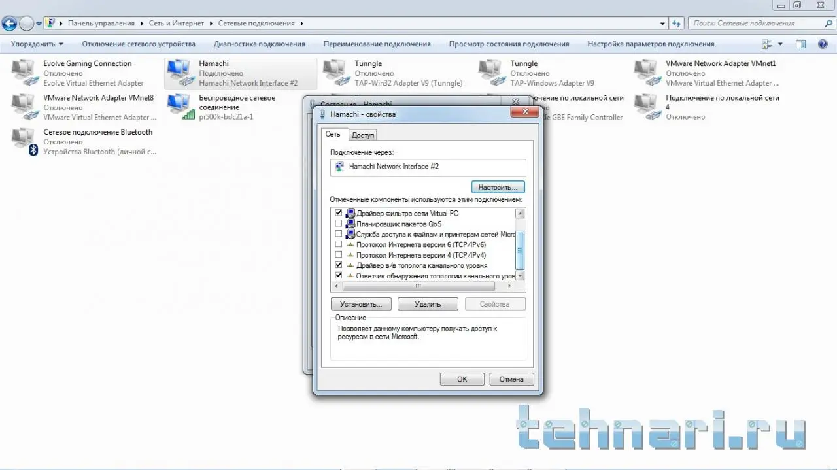837x470 pixels.
Task: Select the Tunngle TAP-Win32 Adapter V9 icon
Action: (336, 73)
